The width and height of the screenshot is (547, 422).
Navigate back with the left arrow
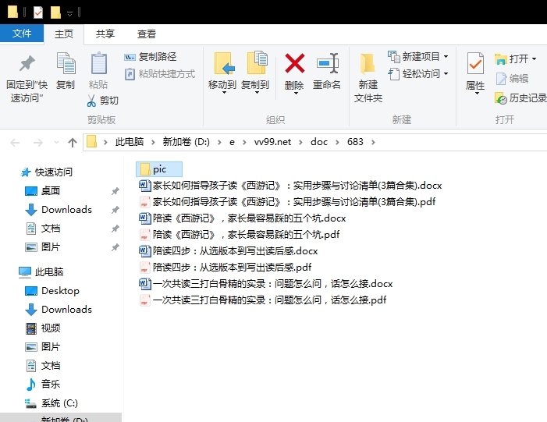coord(15,142)
